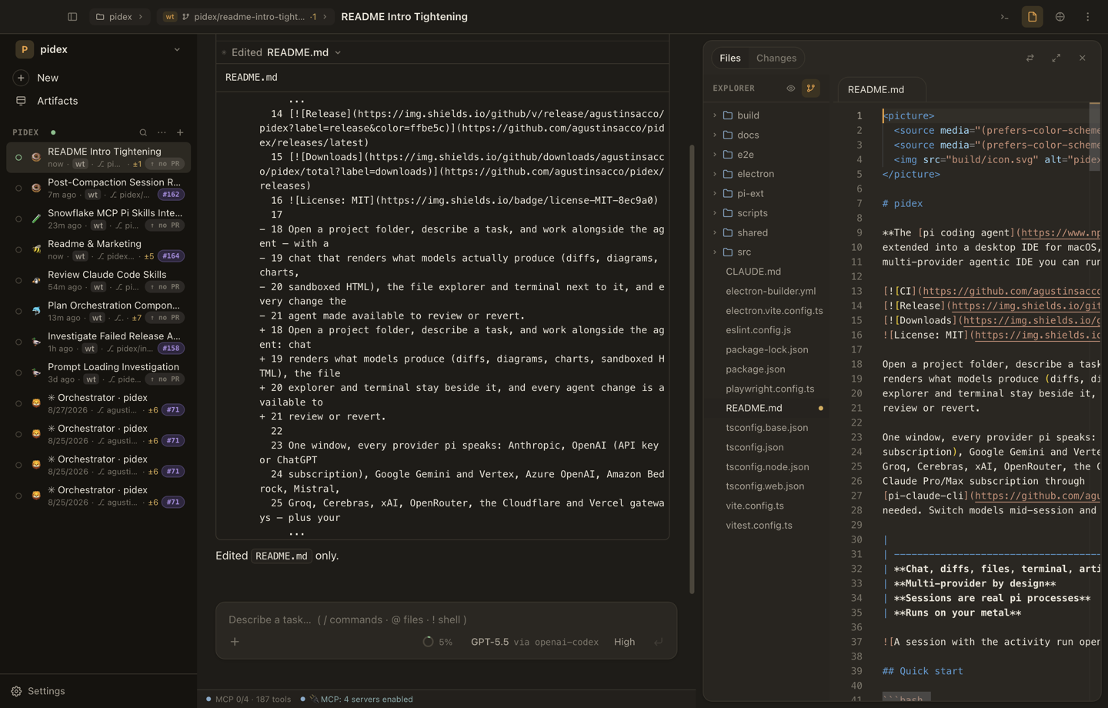The height and width of the screenshot is (708, 1108).
Task: Click MCP 0/4 · 187 tools status
Action: 248,700
